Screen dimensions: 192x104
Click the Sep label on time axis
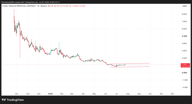click(139, 94)
